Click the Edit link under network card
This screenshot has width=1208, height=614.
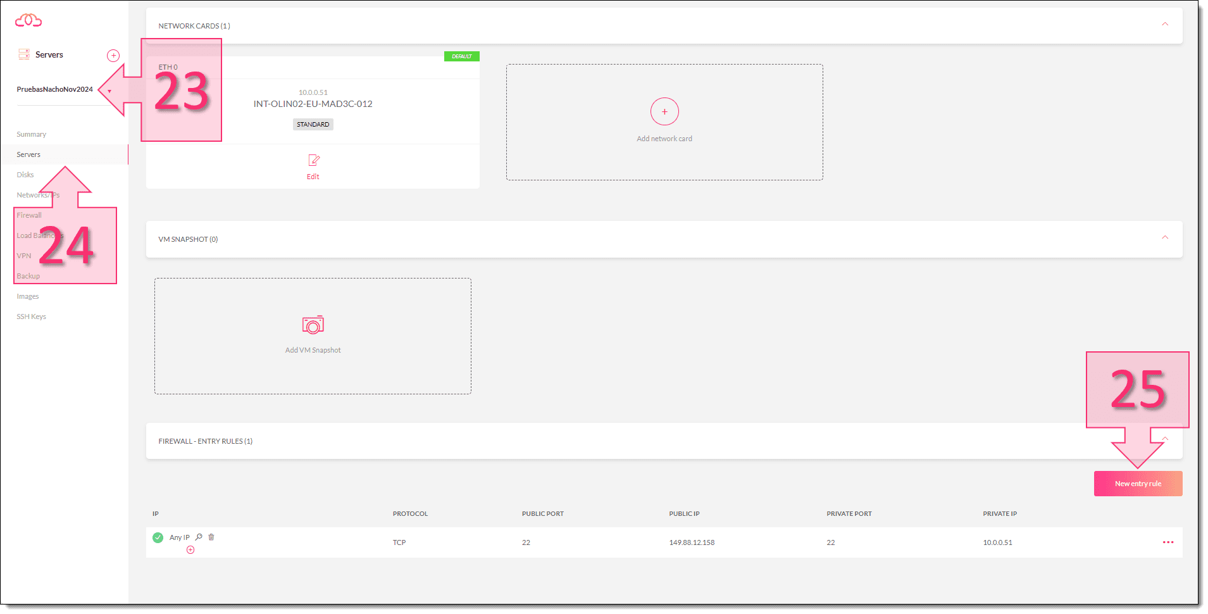[x=313, y=177]
